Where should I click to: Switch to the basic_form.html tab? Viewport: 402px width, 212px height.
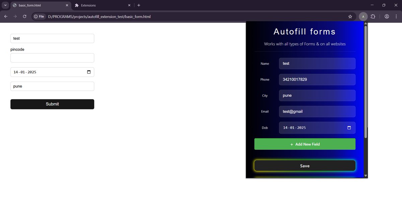coord(40,5)
